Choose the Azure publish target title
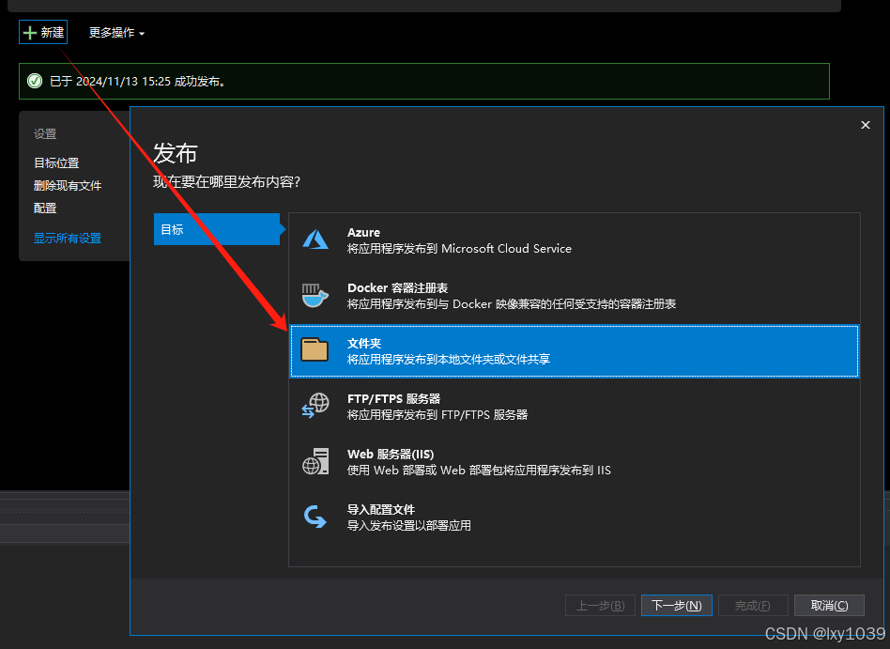Viewport: 890px width, 649px height. [x=364, y=232]
